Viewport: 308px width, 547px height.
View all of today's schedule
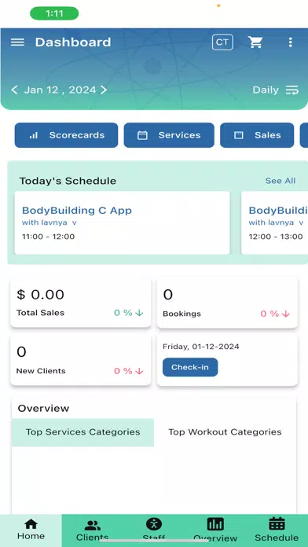280,181
